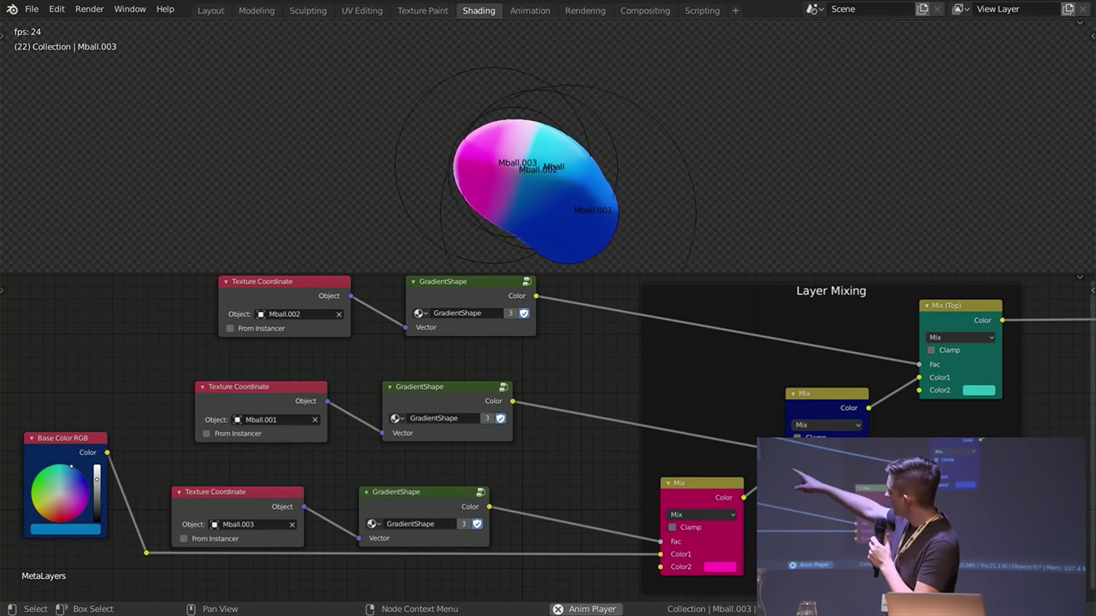Click the Blender logo icon in top-left corner
This screenshot has width=1096, height=616.
click(11, 8)
